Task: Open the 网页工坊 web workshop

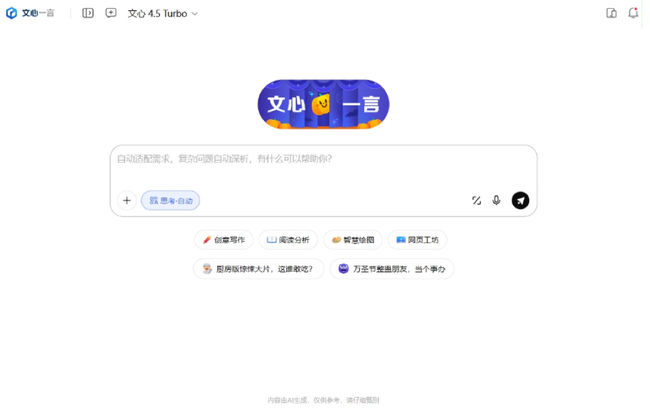Action: [417, 240]
